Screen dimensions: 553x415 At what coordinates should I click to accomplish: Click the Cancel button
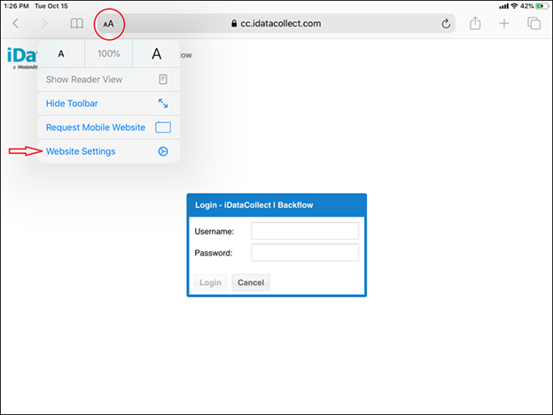(251, 282)
